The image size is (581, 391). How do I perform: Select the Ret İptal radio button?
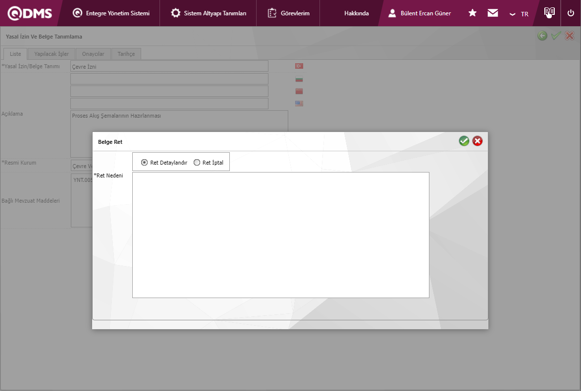pyautogui.click(x=197, y=163)
